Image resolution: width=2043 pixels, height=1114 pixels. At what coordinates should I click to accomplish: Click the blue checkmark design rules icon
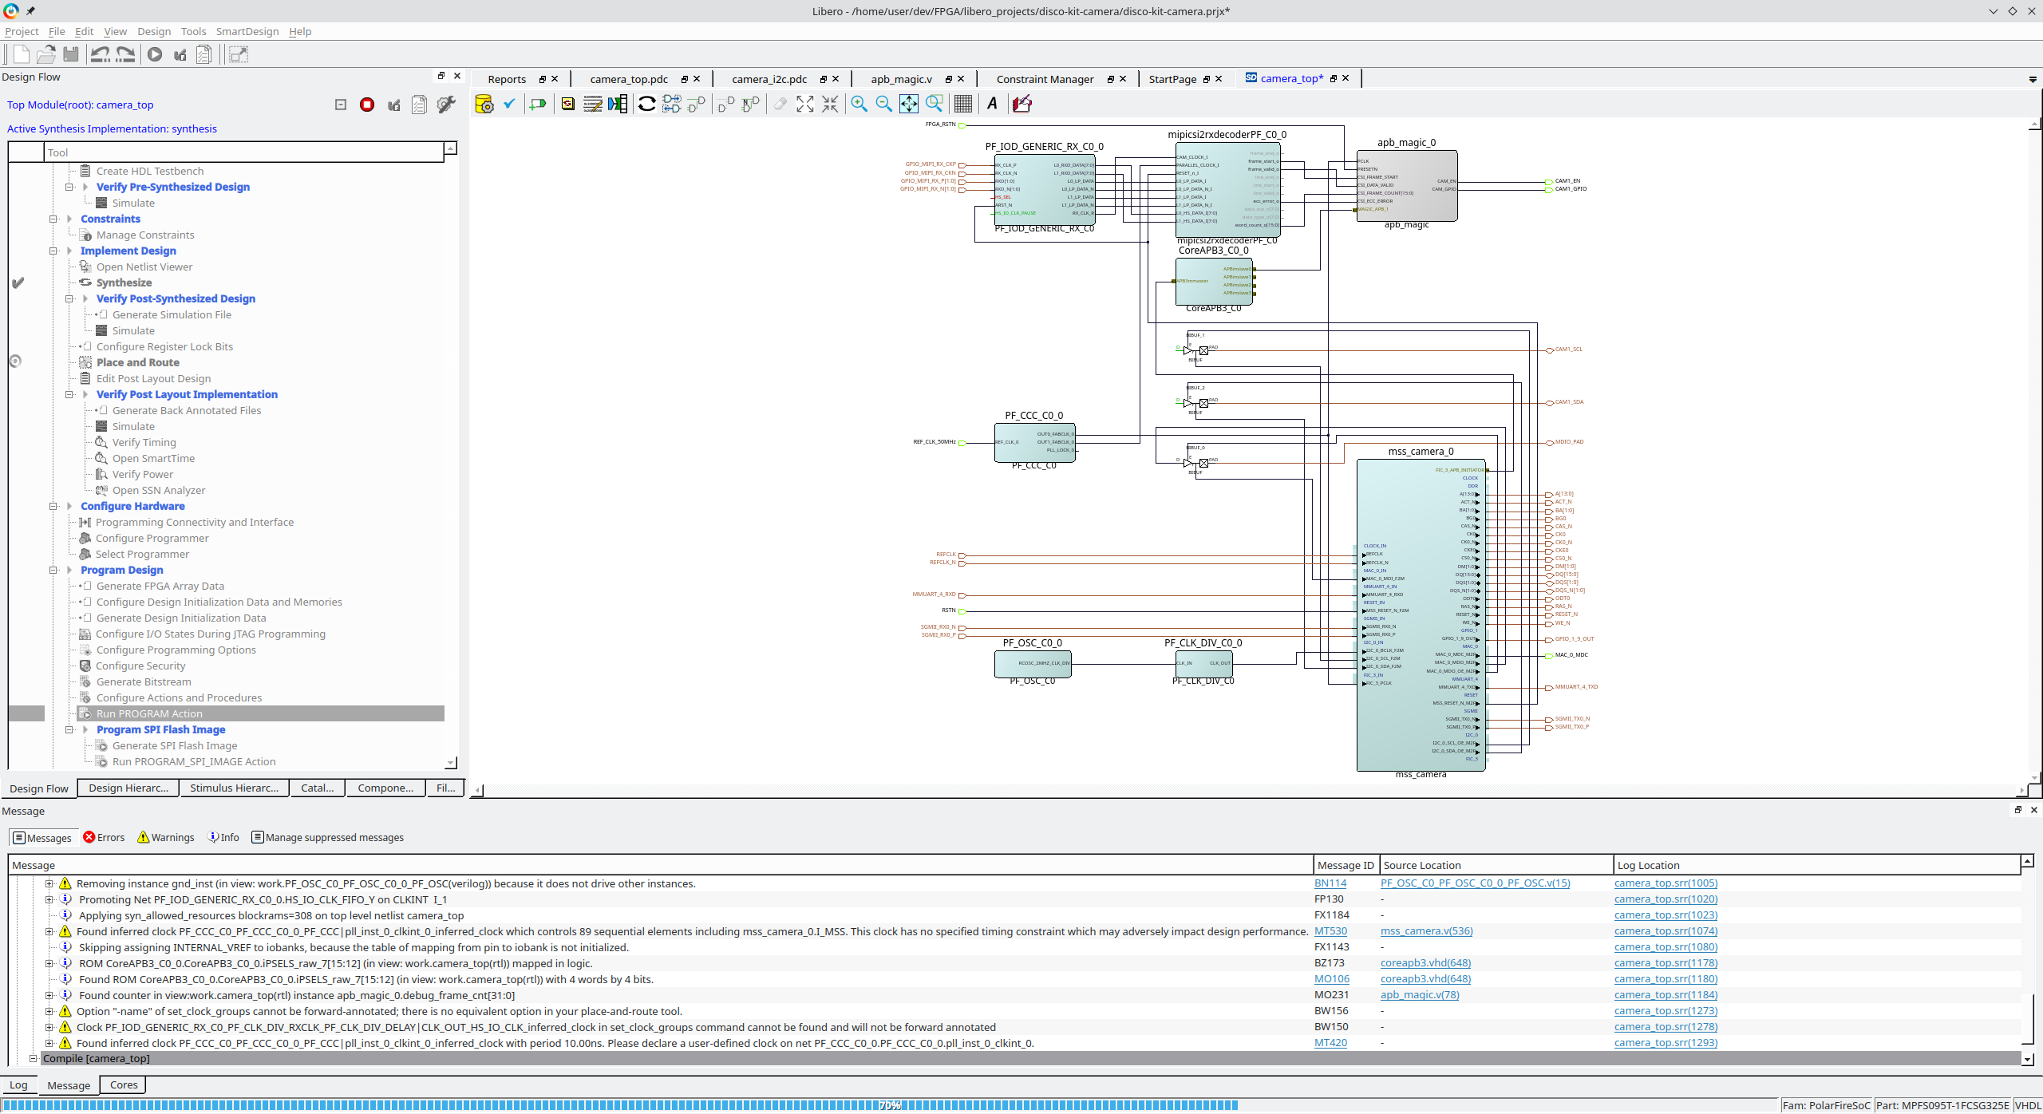509,104
